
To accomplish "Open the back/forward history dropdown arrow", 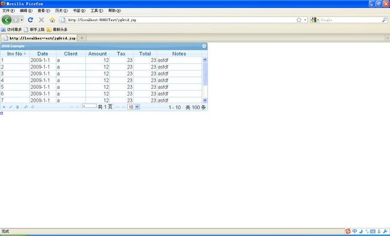I will pos(22,20).
